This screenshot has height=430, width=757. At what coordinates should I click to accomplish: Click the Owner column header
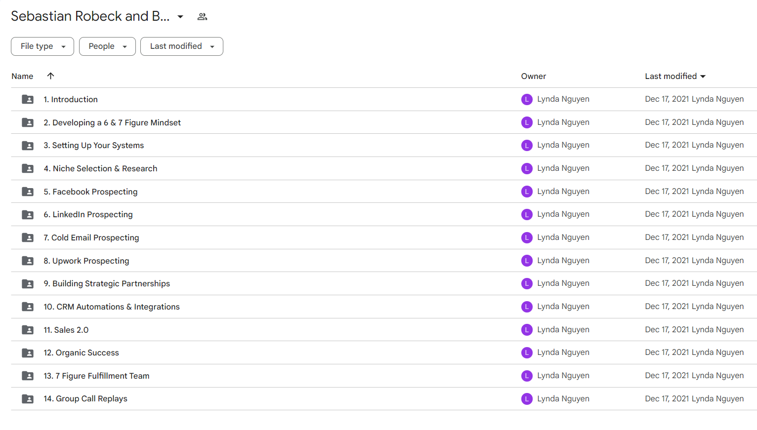point(534,76)
